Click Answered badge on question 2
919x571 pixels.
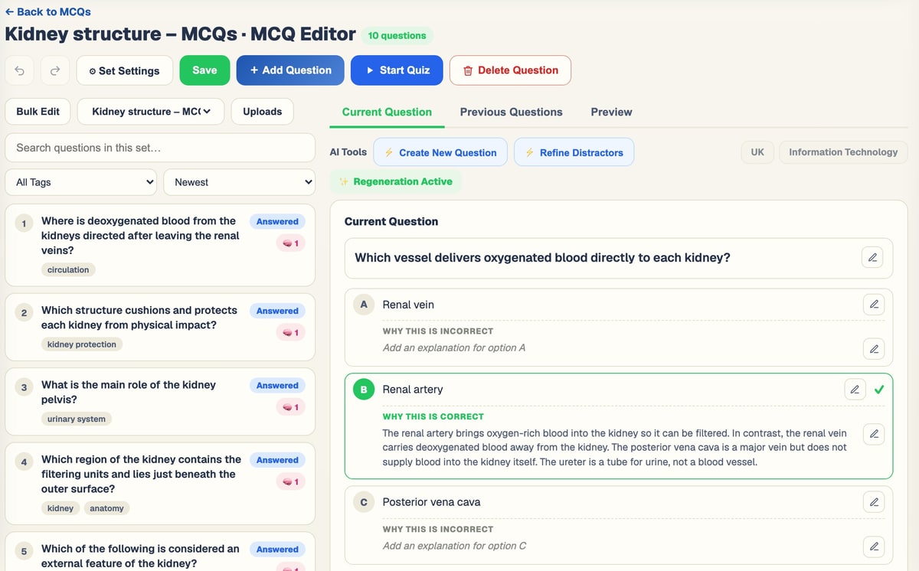277,312
